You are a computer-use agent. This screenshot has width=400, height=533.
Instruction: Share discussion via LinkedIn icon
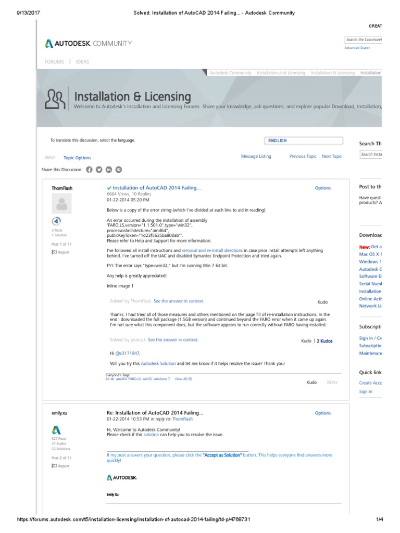(109, 170)
